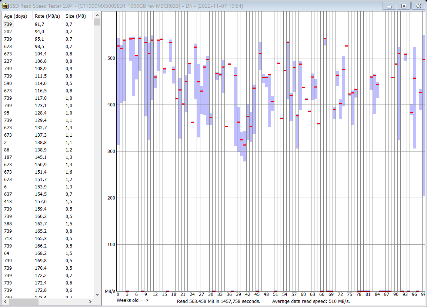Minimize the SSD Read Speed Tester window
Viewport: 427px width, 307px height.
(x=389, y=6)
